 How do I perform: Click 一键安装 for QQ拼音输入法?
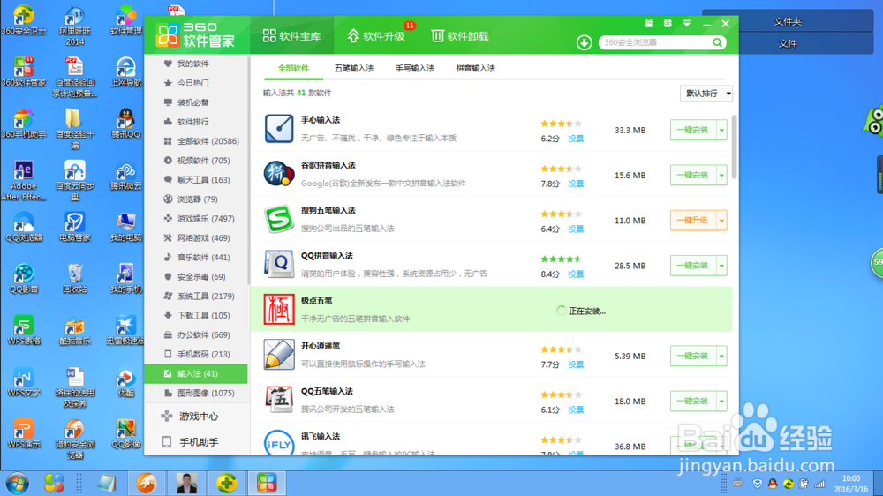[x=692, y=266]
